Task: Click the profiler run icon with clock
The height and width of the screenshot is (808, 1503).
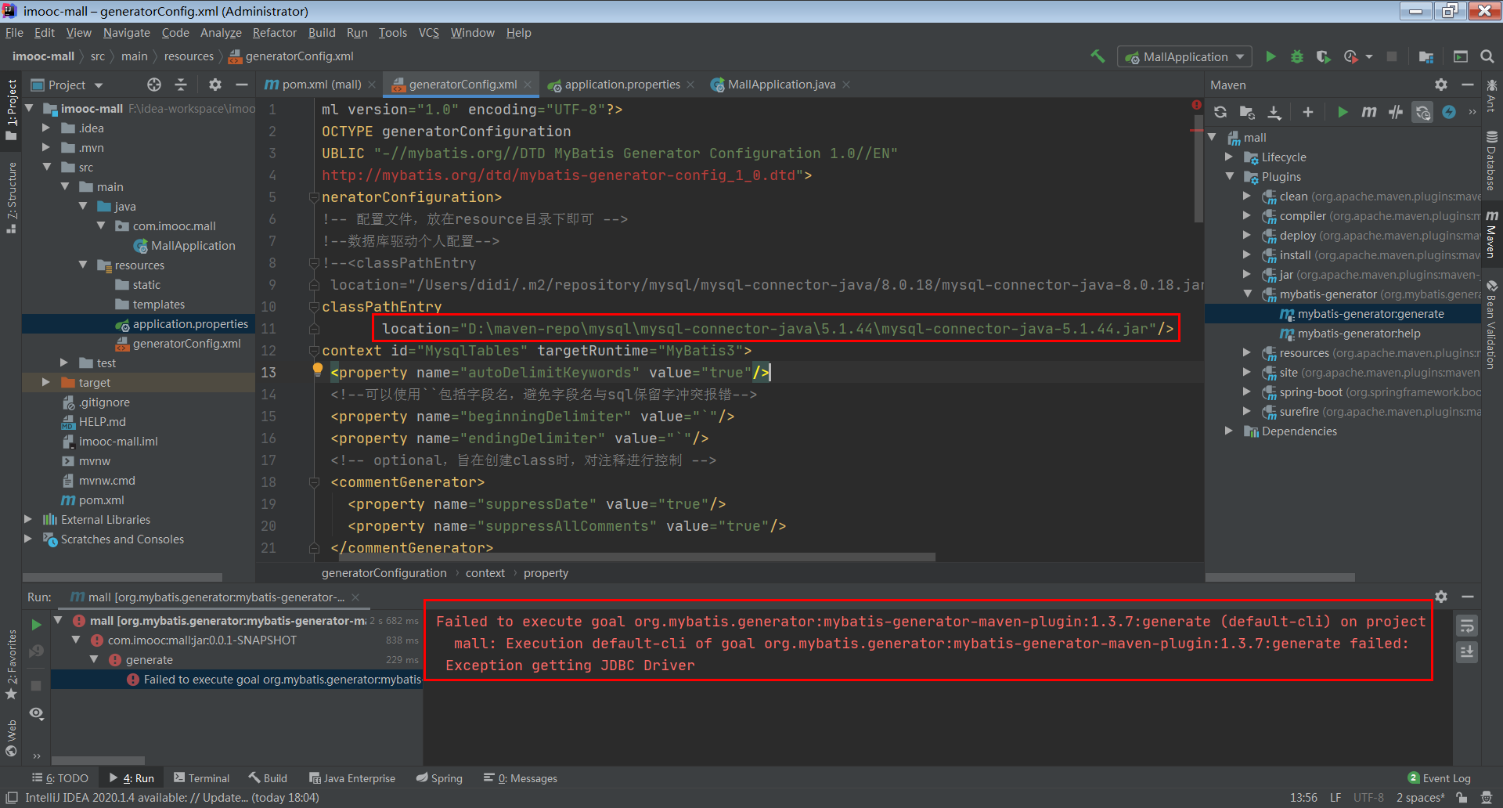Action: pos(1351,56)
